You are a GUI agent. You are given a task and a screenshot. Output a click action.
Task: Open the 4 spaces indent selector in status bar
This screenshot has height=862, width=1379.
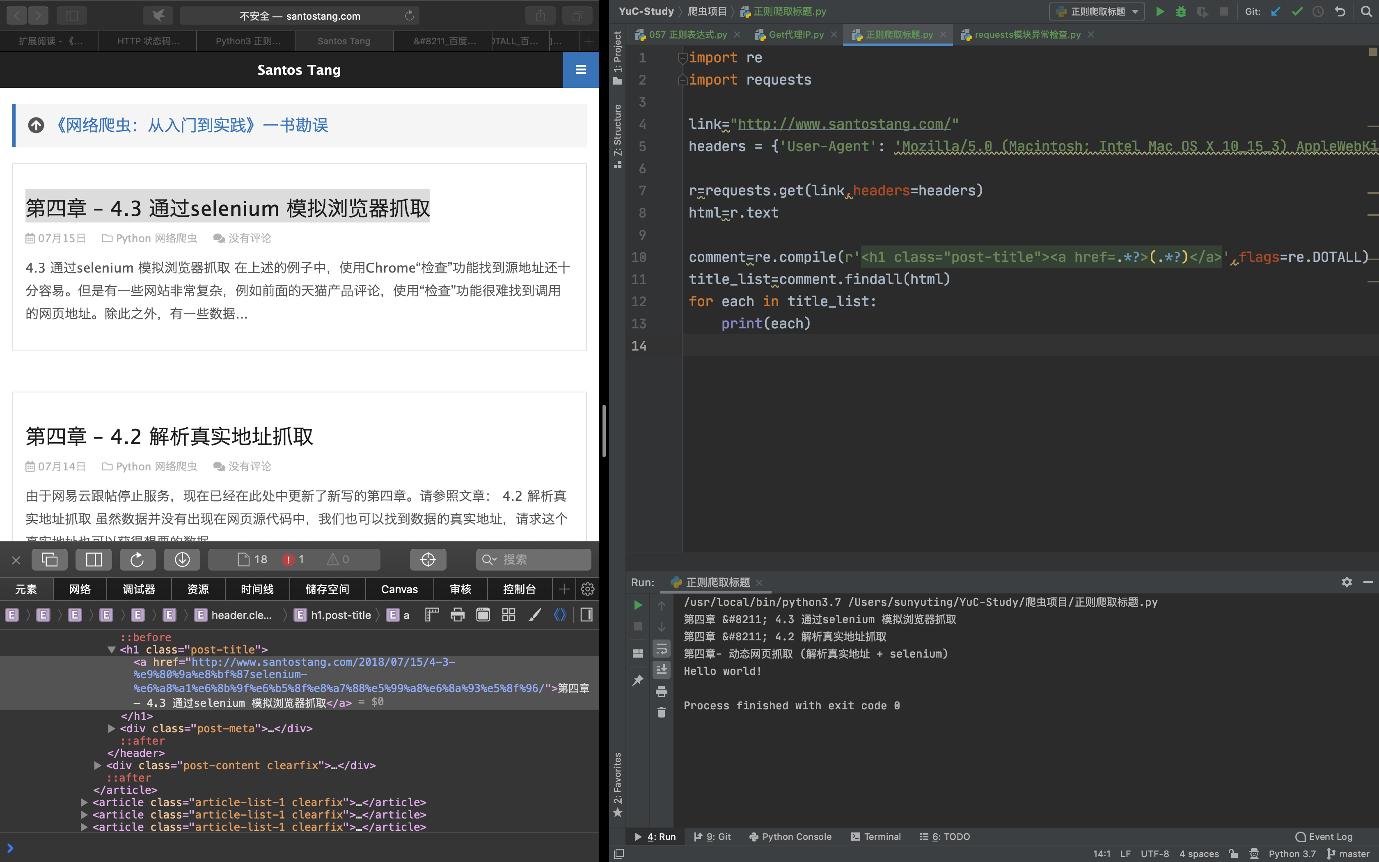[x=1199, y=853]
